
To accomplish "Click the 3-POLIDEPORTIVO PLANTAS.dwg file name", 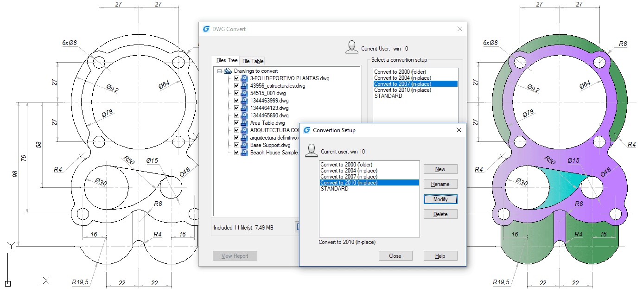I will (290, 78).
